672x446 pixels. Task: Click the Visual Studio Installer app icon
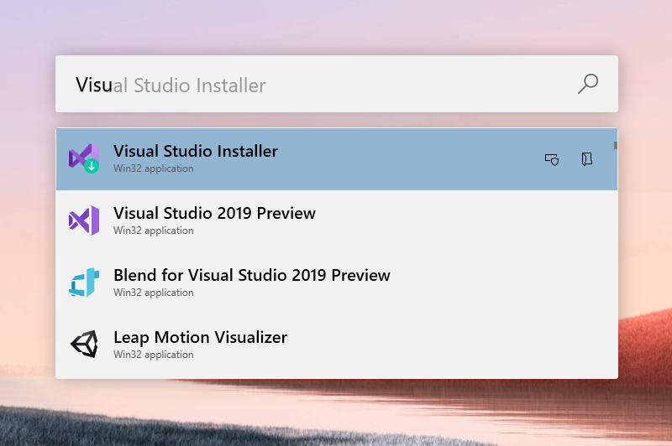pyautogui.click(x=84, y=158)
